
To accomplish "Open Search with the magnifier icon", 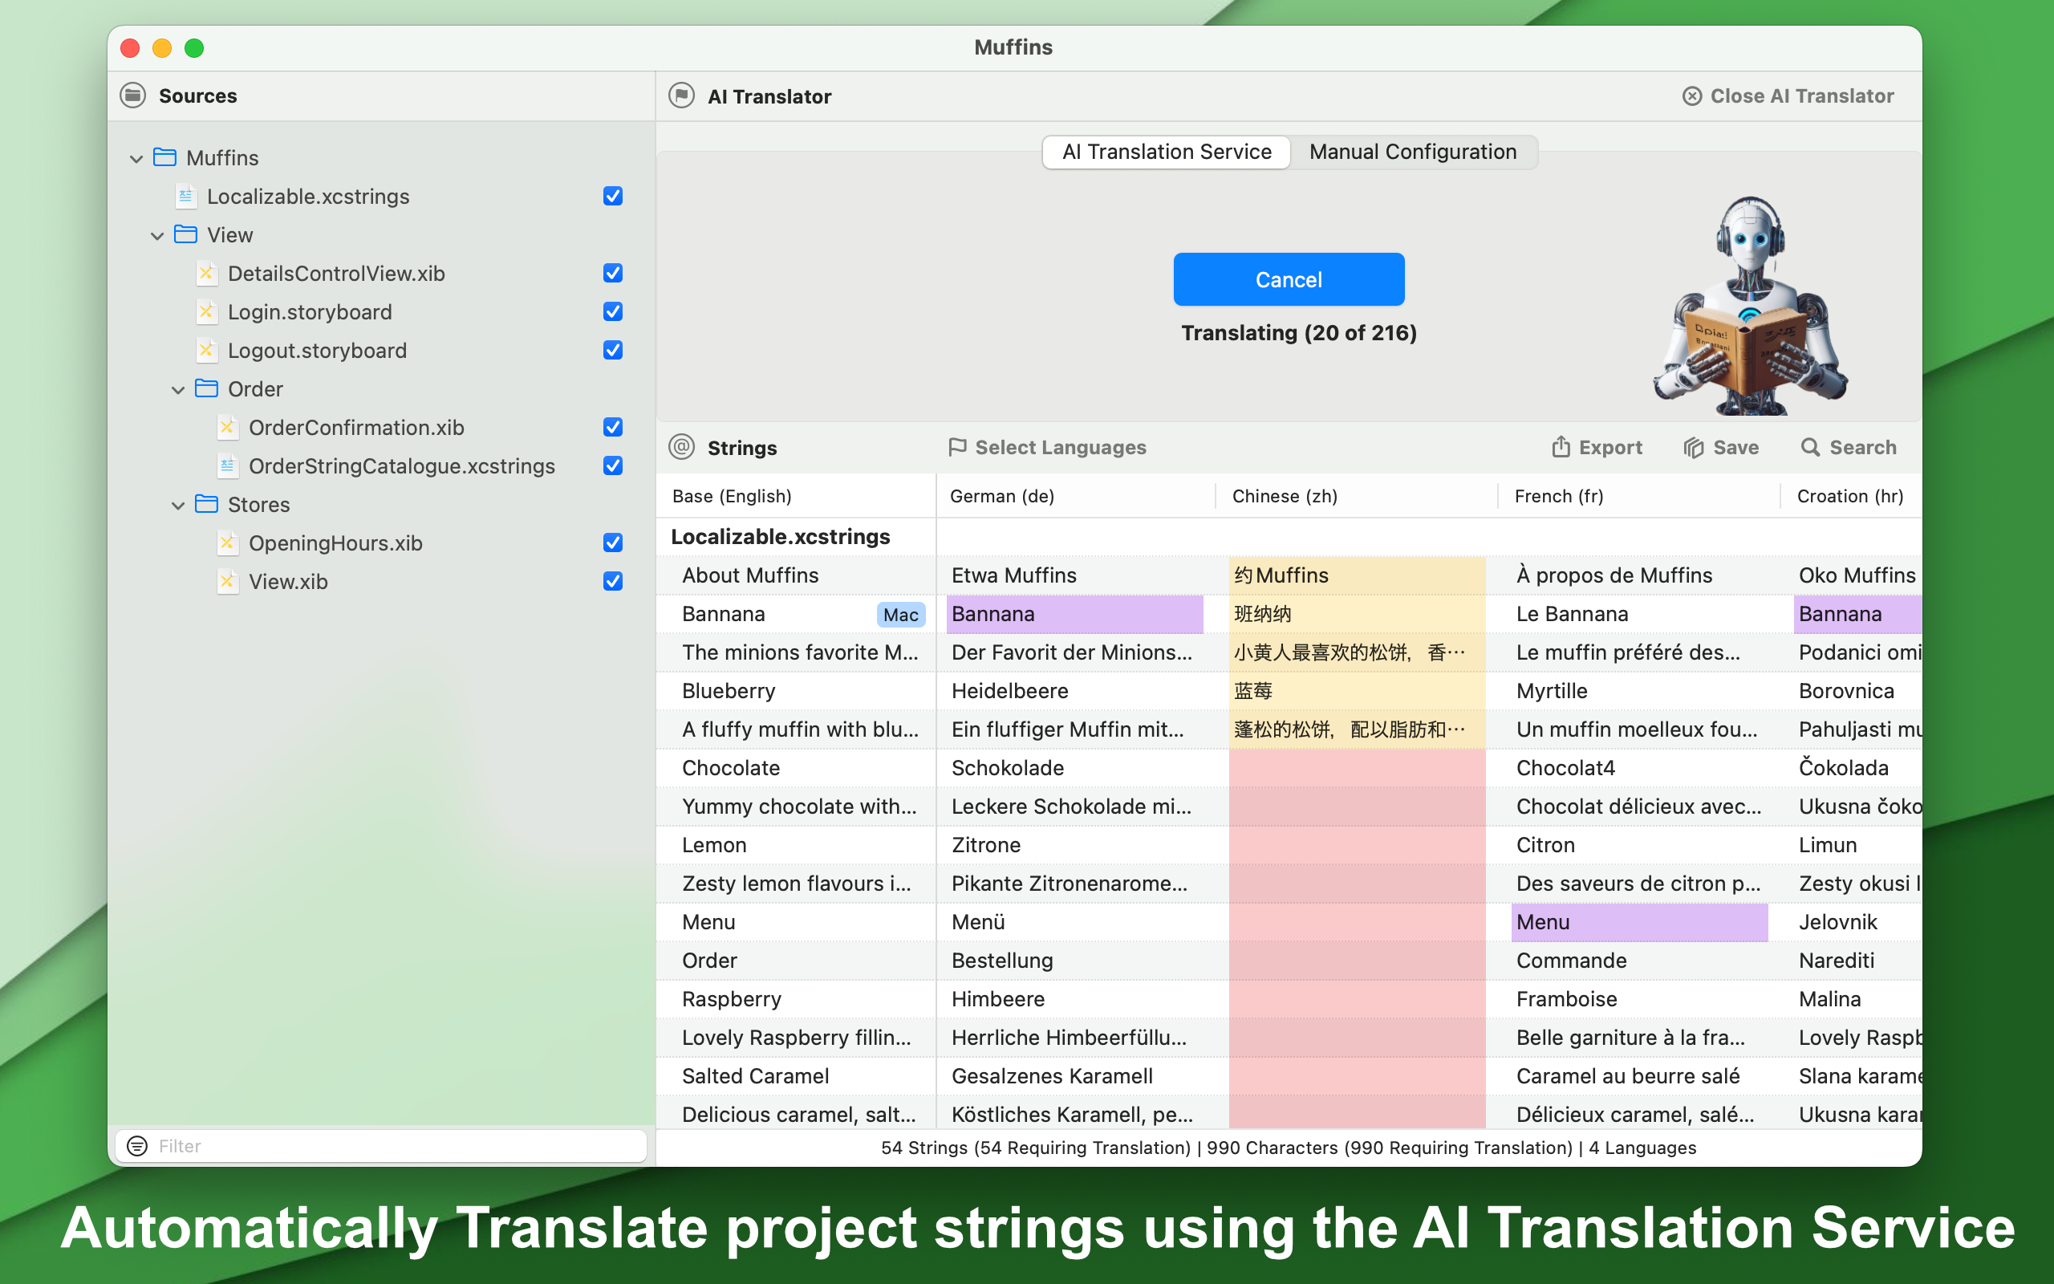I will 1809,447.
